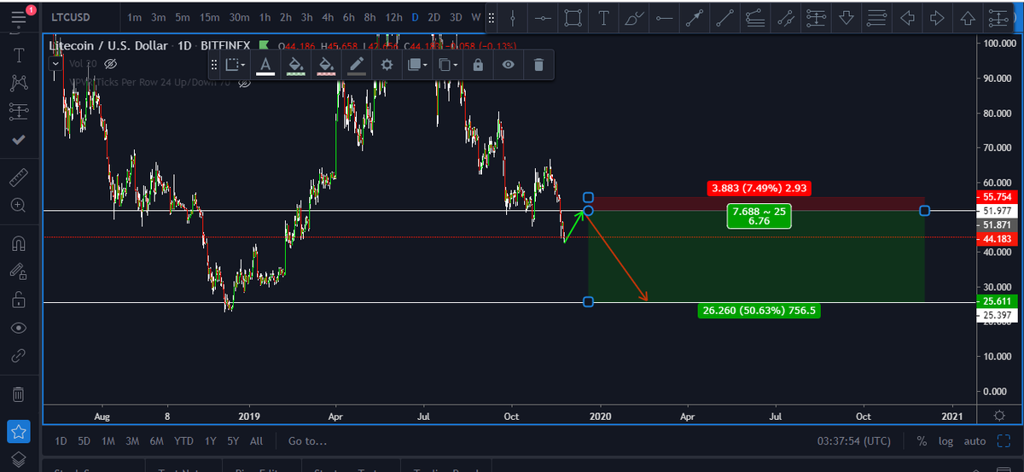The image size is (1024, 472).
Task: Select the Short Position favorite tool
Action: 997,17
